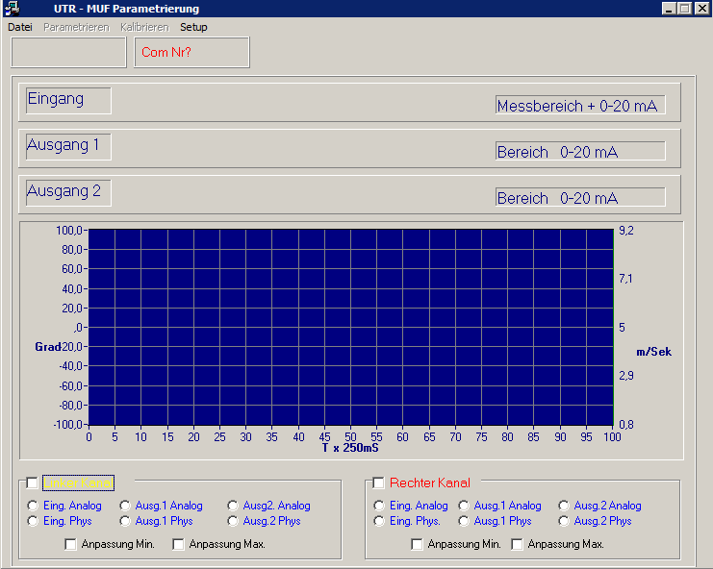Select Eing. Analog for Linker Kanal
This screenshot has height=569, width=713.
click(x=33, y=506)
